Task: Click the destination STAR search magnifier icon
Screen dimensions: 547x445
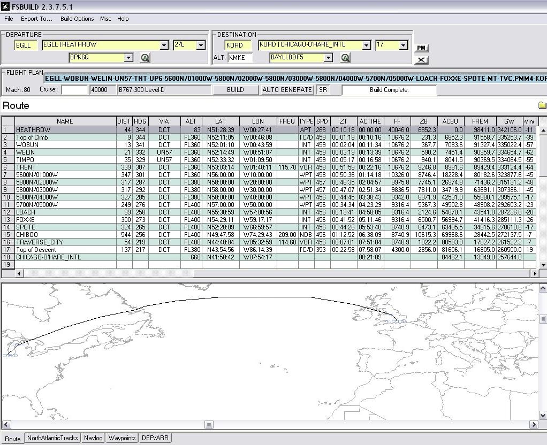Action: [x=345, y=58]
